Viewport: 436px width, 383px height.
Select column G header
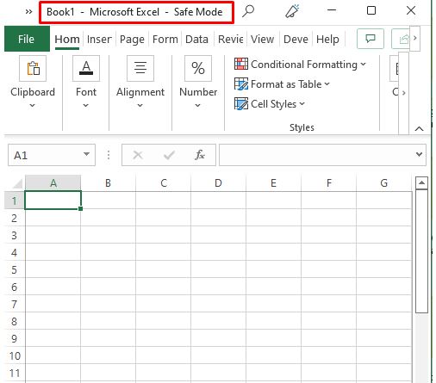[384, 183]
